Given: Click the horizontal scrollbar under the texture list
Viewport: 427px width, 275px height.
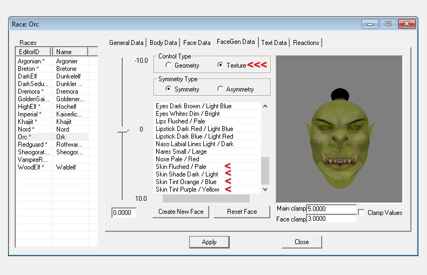Looking at the screenshot, I should (x=206, y=198).
